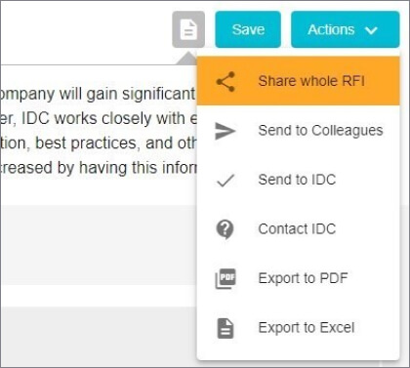This screenshot has width=410, height=368.
Task: Click the Excel document export icon
Action: point(225,329)
